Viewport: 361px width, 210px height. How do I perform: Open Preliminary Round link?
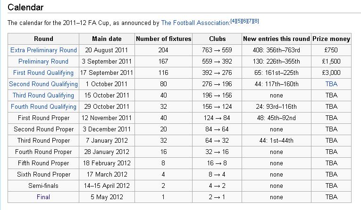click(x=43, y=61)
